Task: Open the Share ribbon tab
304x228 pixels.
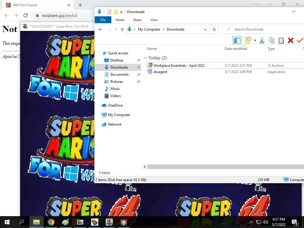Action: [x=137, y=20]
